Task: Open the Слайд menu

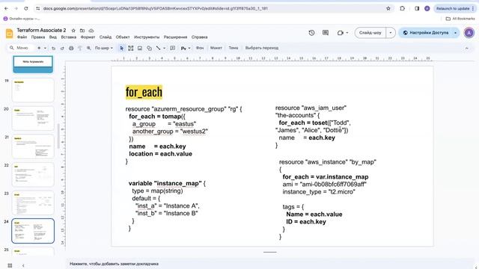Action: (106, 37)
